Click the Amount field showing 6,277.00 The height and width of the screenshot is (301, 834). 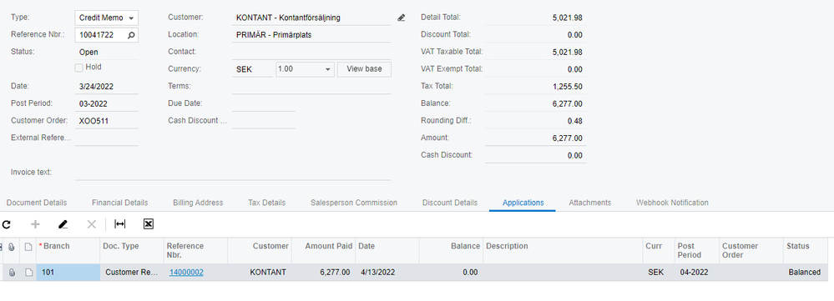pyautogui.click(x=535, y=138)
